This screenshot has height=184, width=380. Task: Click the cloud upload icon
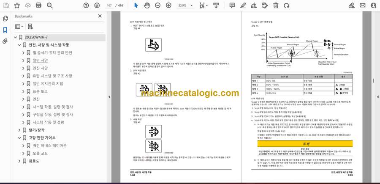coord(28,5)
